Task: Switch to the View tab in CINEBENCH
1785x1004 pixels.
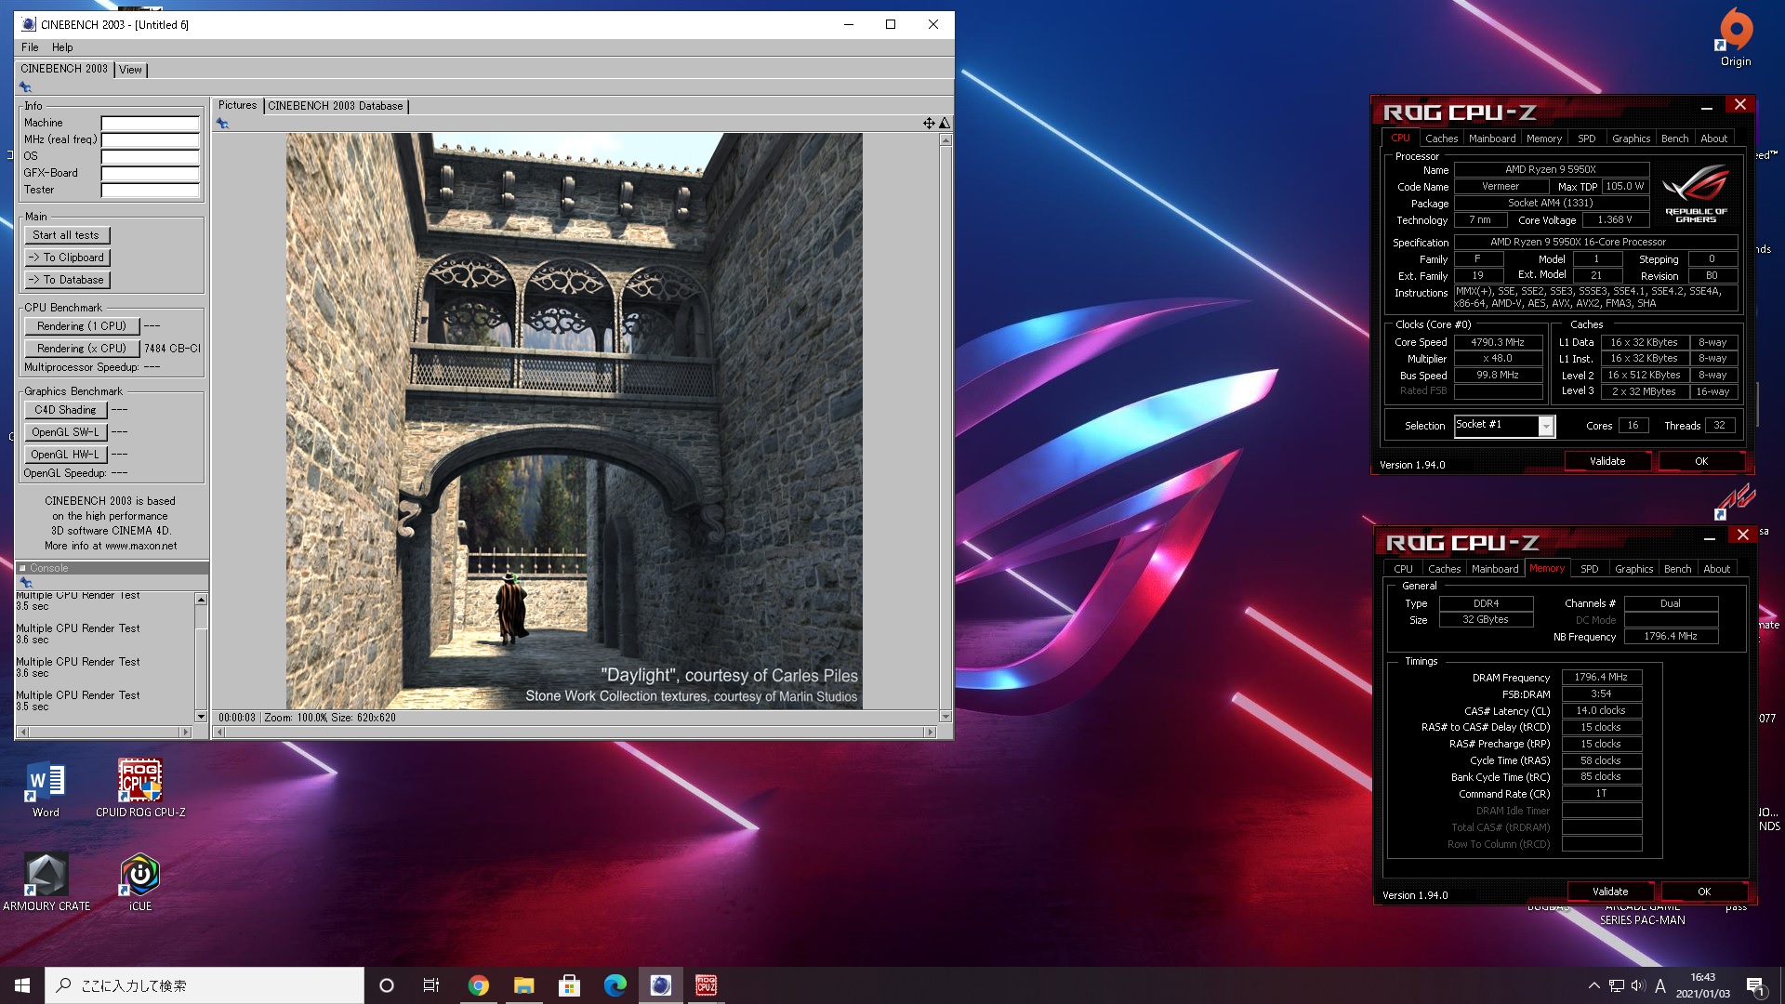Action: click(x=130, y=70)
